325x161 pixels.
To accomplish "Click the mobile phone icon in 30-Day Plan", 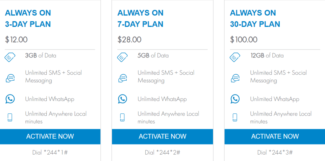I will (235, 117).
